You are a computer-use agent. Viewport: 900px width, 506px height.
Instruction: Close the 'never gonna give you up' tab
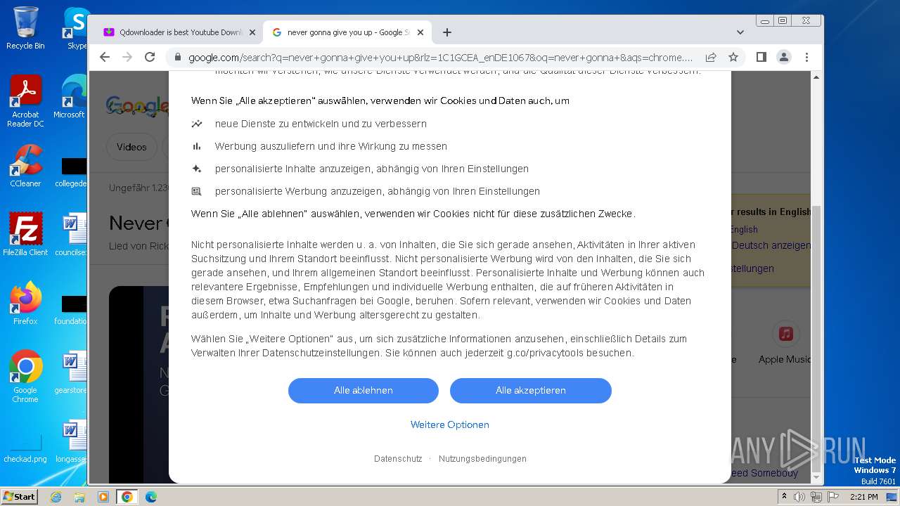pos(420,32)
